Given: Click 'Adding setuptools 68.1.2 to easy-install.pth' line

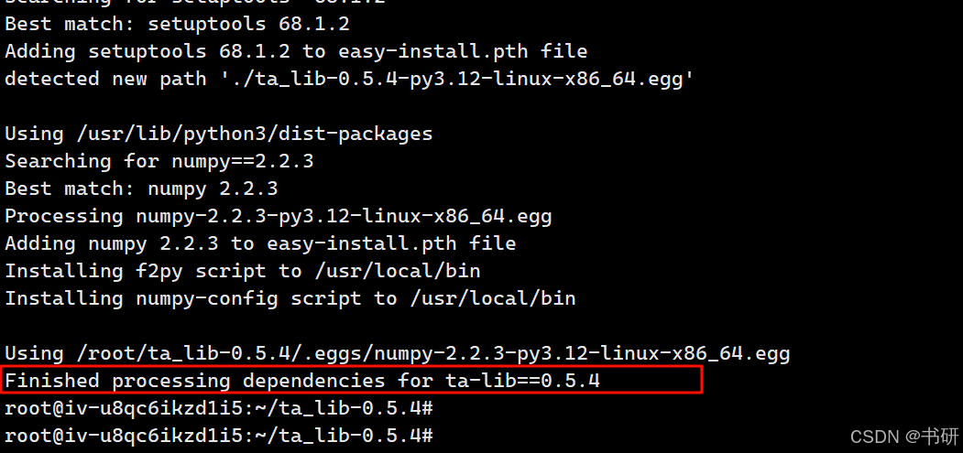Looking at the screenshot, I should pyautogui.click(x=296, y=51).
